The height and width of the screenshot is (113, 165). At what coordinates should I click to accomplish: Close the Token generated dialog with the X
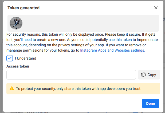[x=156, y=8]
